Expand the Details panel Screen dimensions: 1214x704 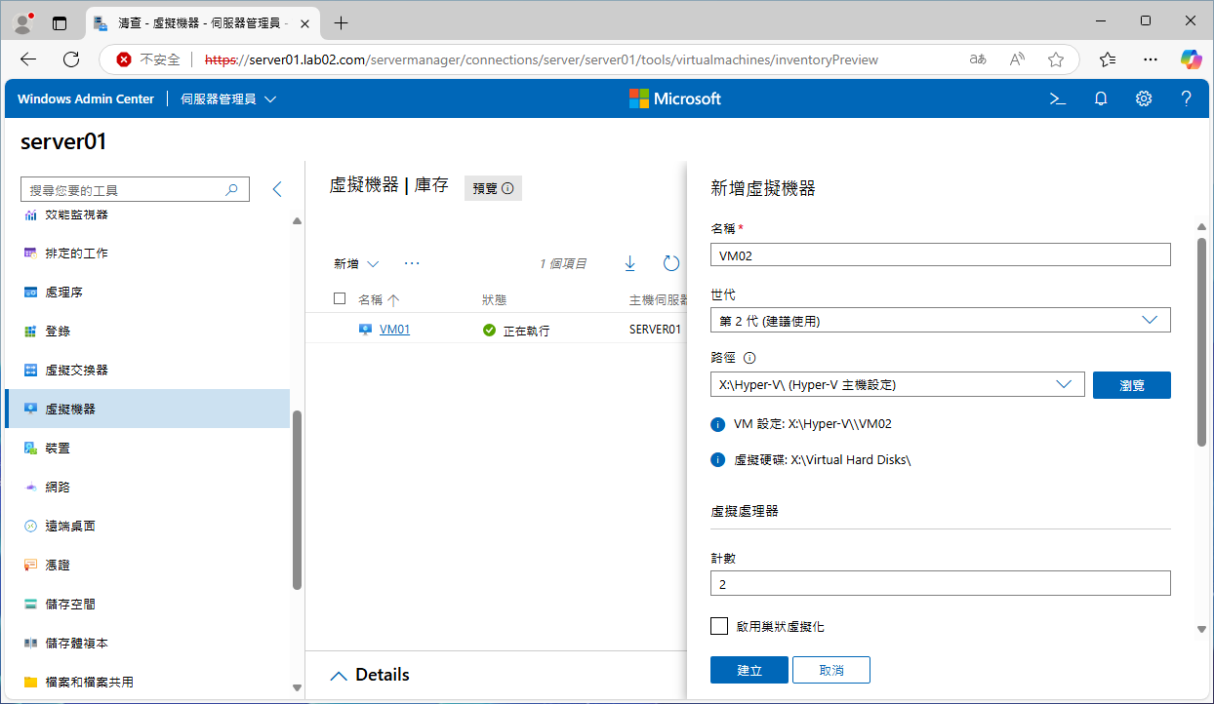pyautogui.click(x=370, y=675)
